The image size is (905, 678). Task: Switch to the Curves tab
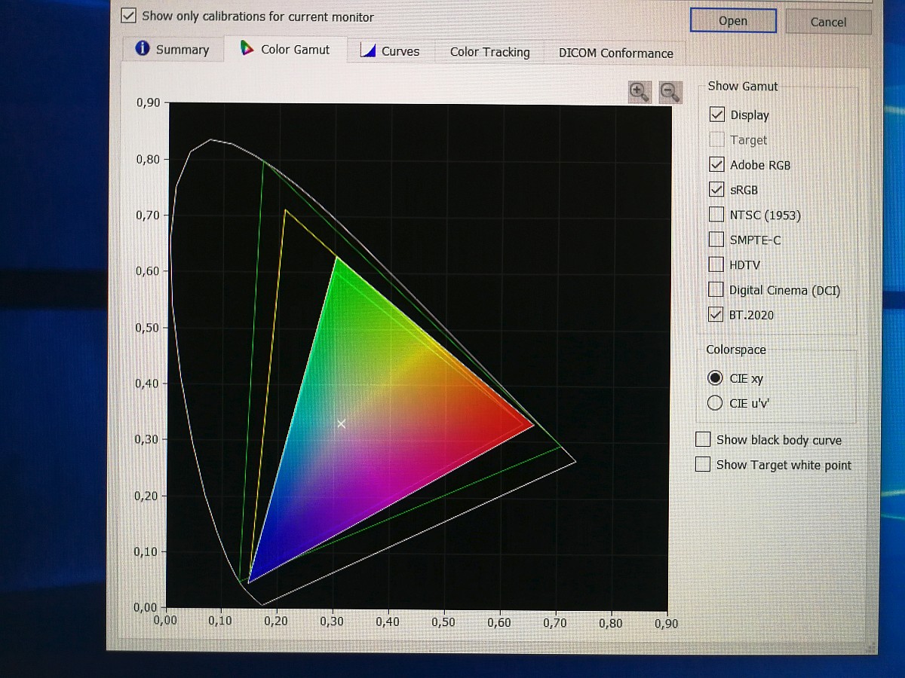tap(390, 51)
